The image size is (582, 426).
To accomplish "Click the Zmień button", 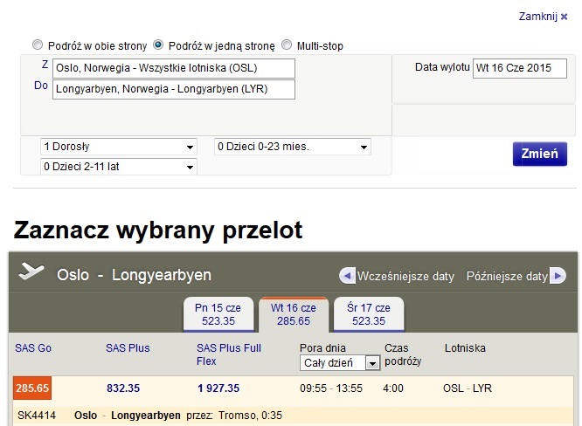I will (540, 154).
